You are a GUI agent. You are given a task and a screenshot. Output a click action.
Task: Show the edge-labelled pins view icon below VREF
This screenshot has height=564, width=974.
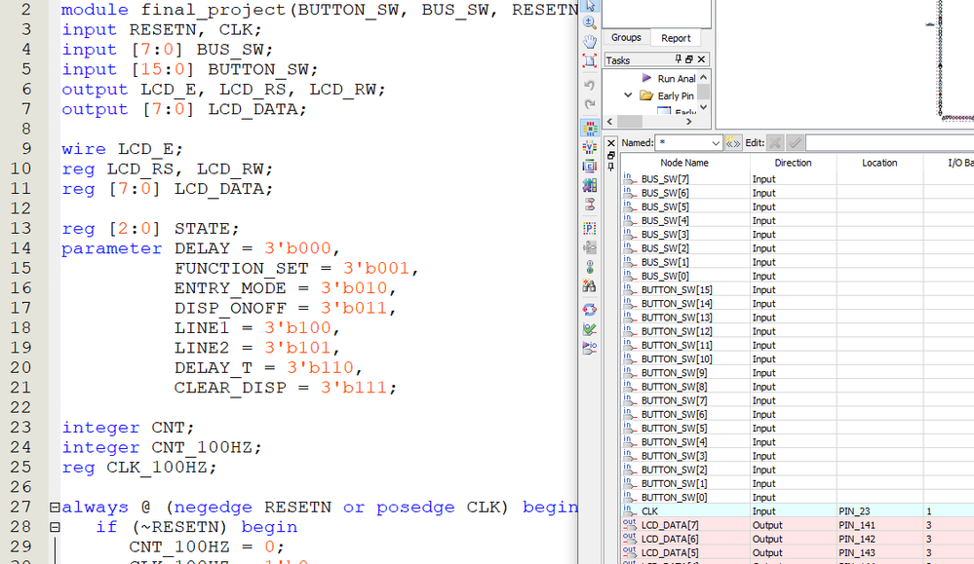590,167
